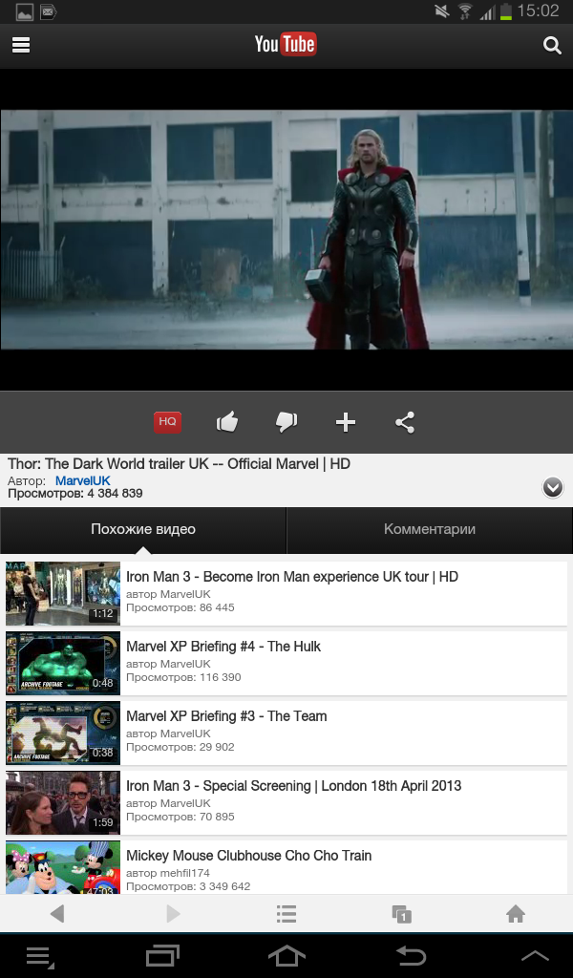Image resolution: width=573 pixels, height=978 pixels.
Task: Play the Thor trailer video
Action: [286, 229]
